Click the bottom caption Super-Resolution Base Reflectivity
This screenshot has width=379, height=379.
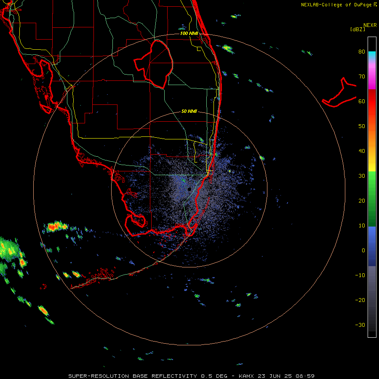pyautogui.click(x=133, y=376)
